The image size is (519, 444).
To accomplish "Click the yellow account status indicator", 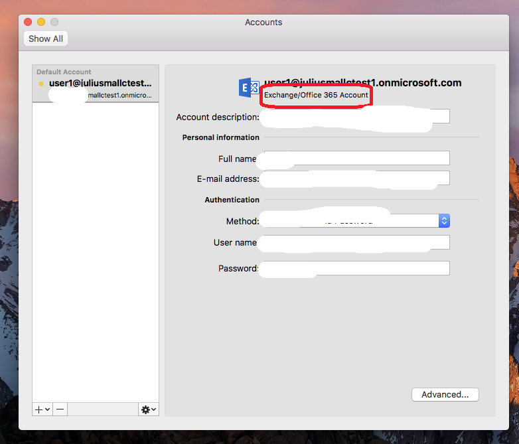I will tap(41, 84).
